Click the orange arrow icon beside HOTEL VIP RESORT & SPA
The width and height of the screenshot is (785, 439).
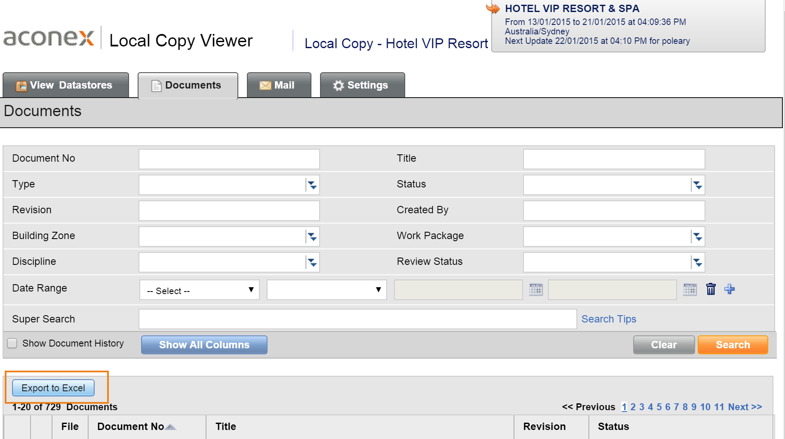point(493,8)
